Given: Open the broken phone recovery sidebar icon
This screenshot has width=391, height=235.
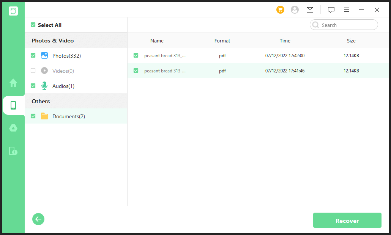Looking at the screenshot, I should click(13, 151).
